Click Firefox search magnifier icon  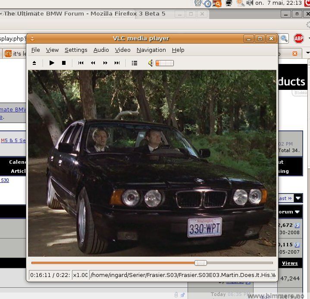[x=284, y=38]
